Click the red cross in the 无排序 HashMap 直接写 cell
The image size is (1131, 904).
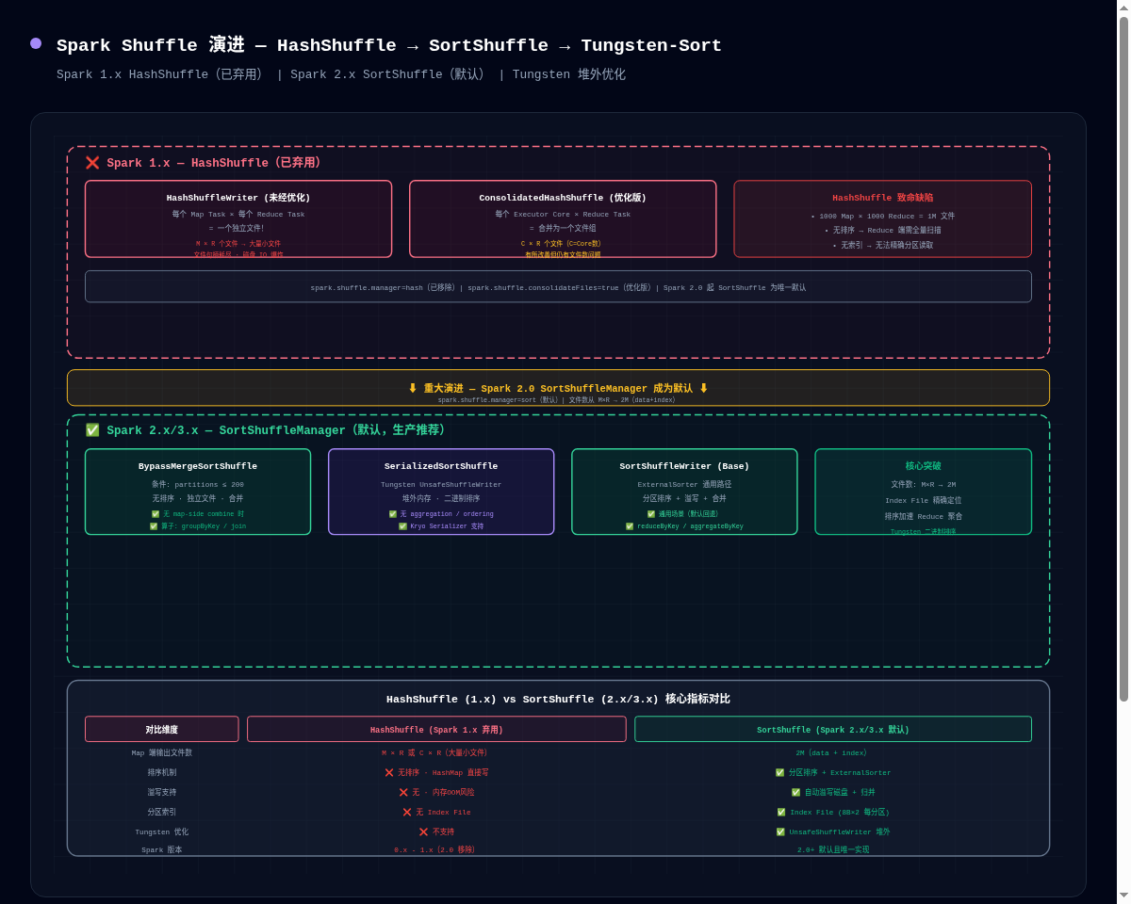tap(389, 772)
